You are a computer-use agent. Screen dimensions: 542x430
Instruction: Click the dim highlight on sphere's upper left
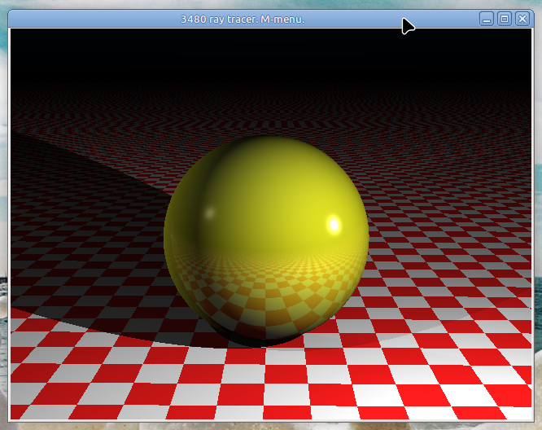(x=208, y=213)
